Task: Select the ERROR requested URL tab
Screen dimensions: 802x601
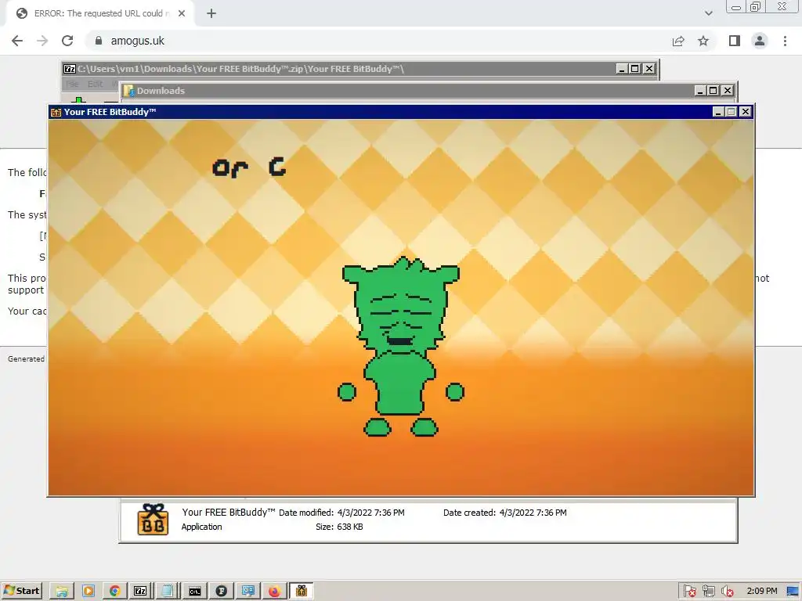Action: pos(99,14)
